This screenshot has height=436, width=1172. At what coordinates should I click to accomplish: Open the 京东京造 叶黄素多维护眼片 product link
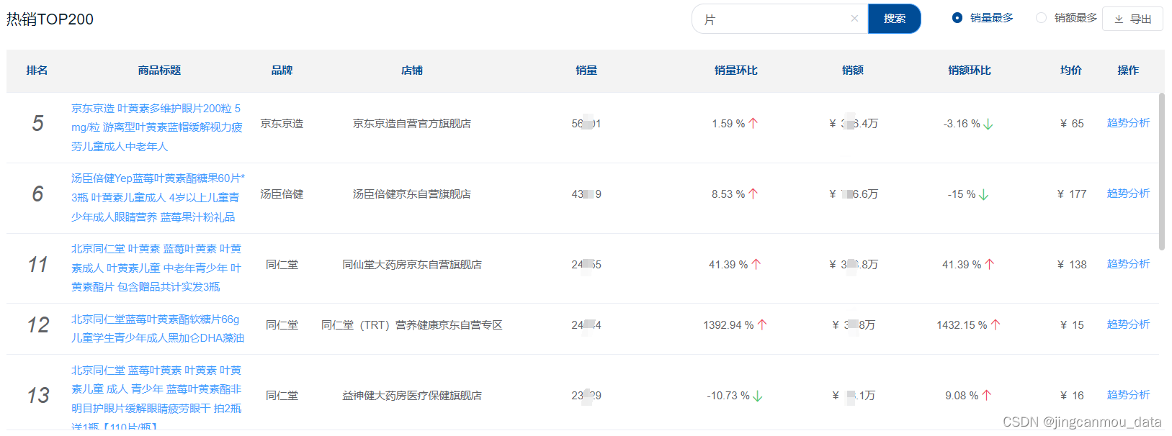(157, 127)
